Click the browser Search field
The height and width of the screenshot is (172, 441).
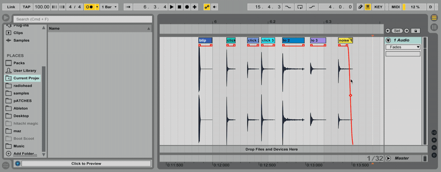click(83, 19)
